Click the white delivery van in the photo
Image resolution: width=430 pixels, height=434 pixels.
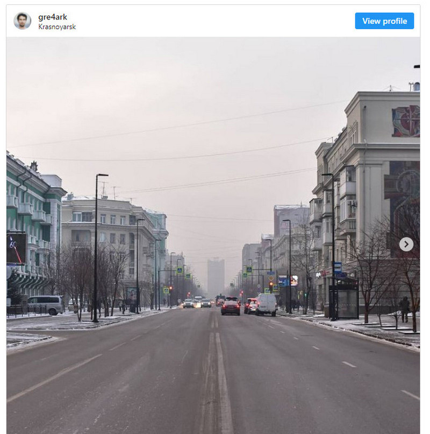click(266, 304)
